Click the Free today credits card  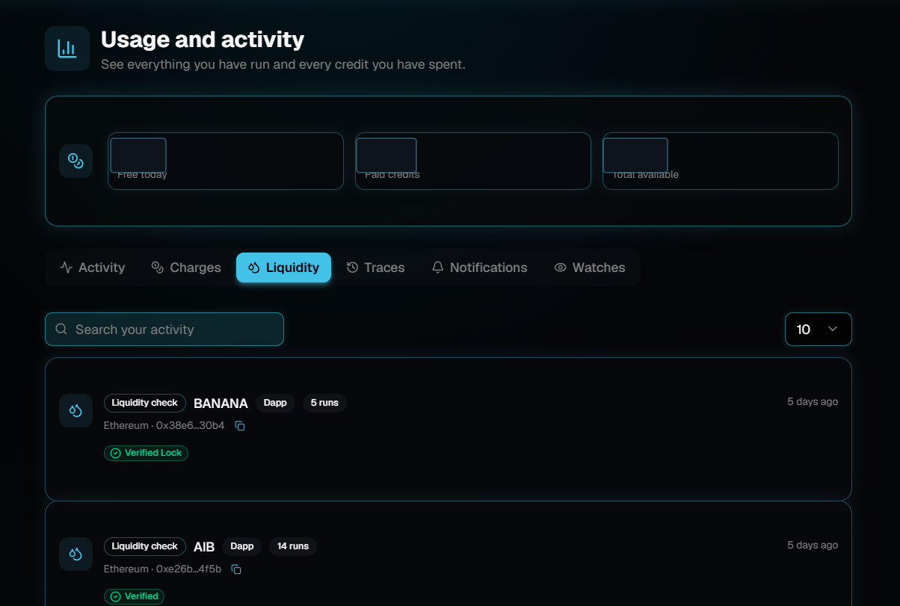click(226, 161)
